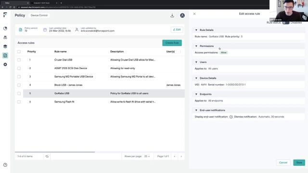
Task: Click the James Jones user cell
Action: point(173,85)
